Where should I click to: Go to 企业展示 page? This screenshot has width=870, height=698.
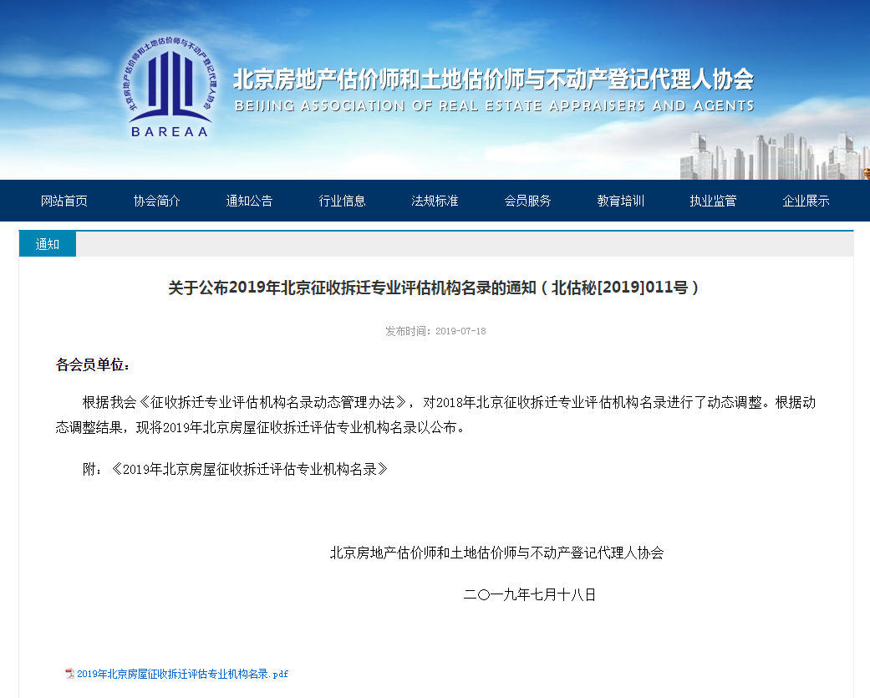[x=806, y=201]
